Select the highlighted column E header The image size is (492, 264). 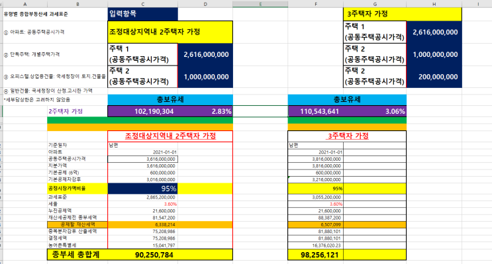point(260,4)
